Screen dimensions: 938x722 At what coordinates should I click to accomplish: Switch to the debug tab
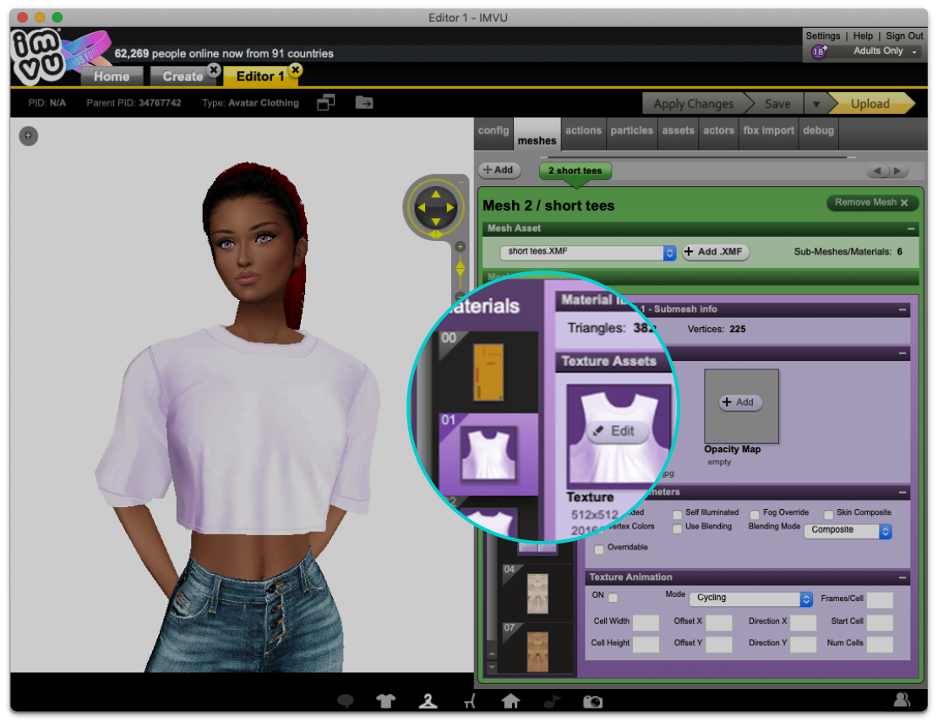pos(818,131)
